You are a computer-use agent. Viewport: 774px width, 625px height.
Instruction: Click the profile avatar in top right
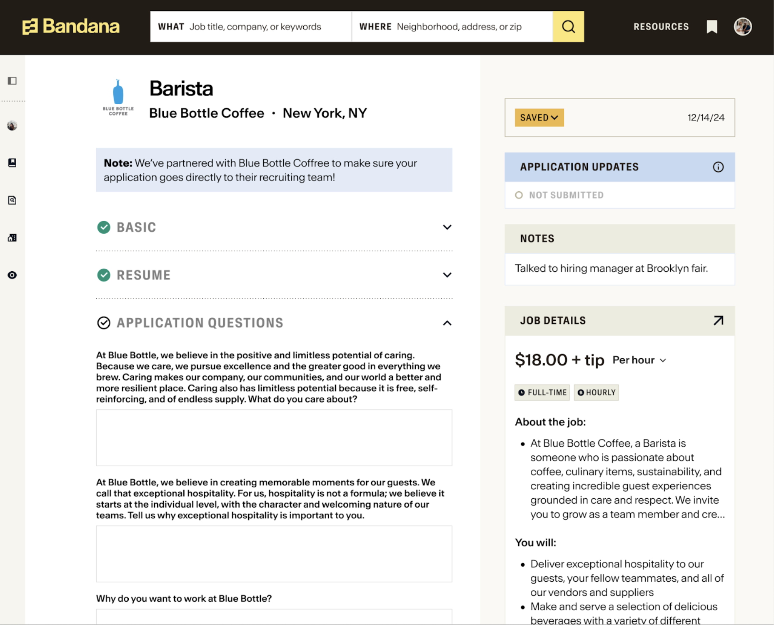[742, 27]
